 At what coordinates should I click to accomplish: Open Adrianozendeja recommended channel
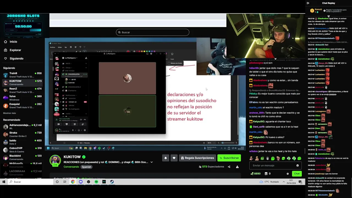tap(22, 127)
